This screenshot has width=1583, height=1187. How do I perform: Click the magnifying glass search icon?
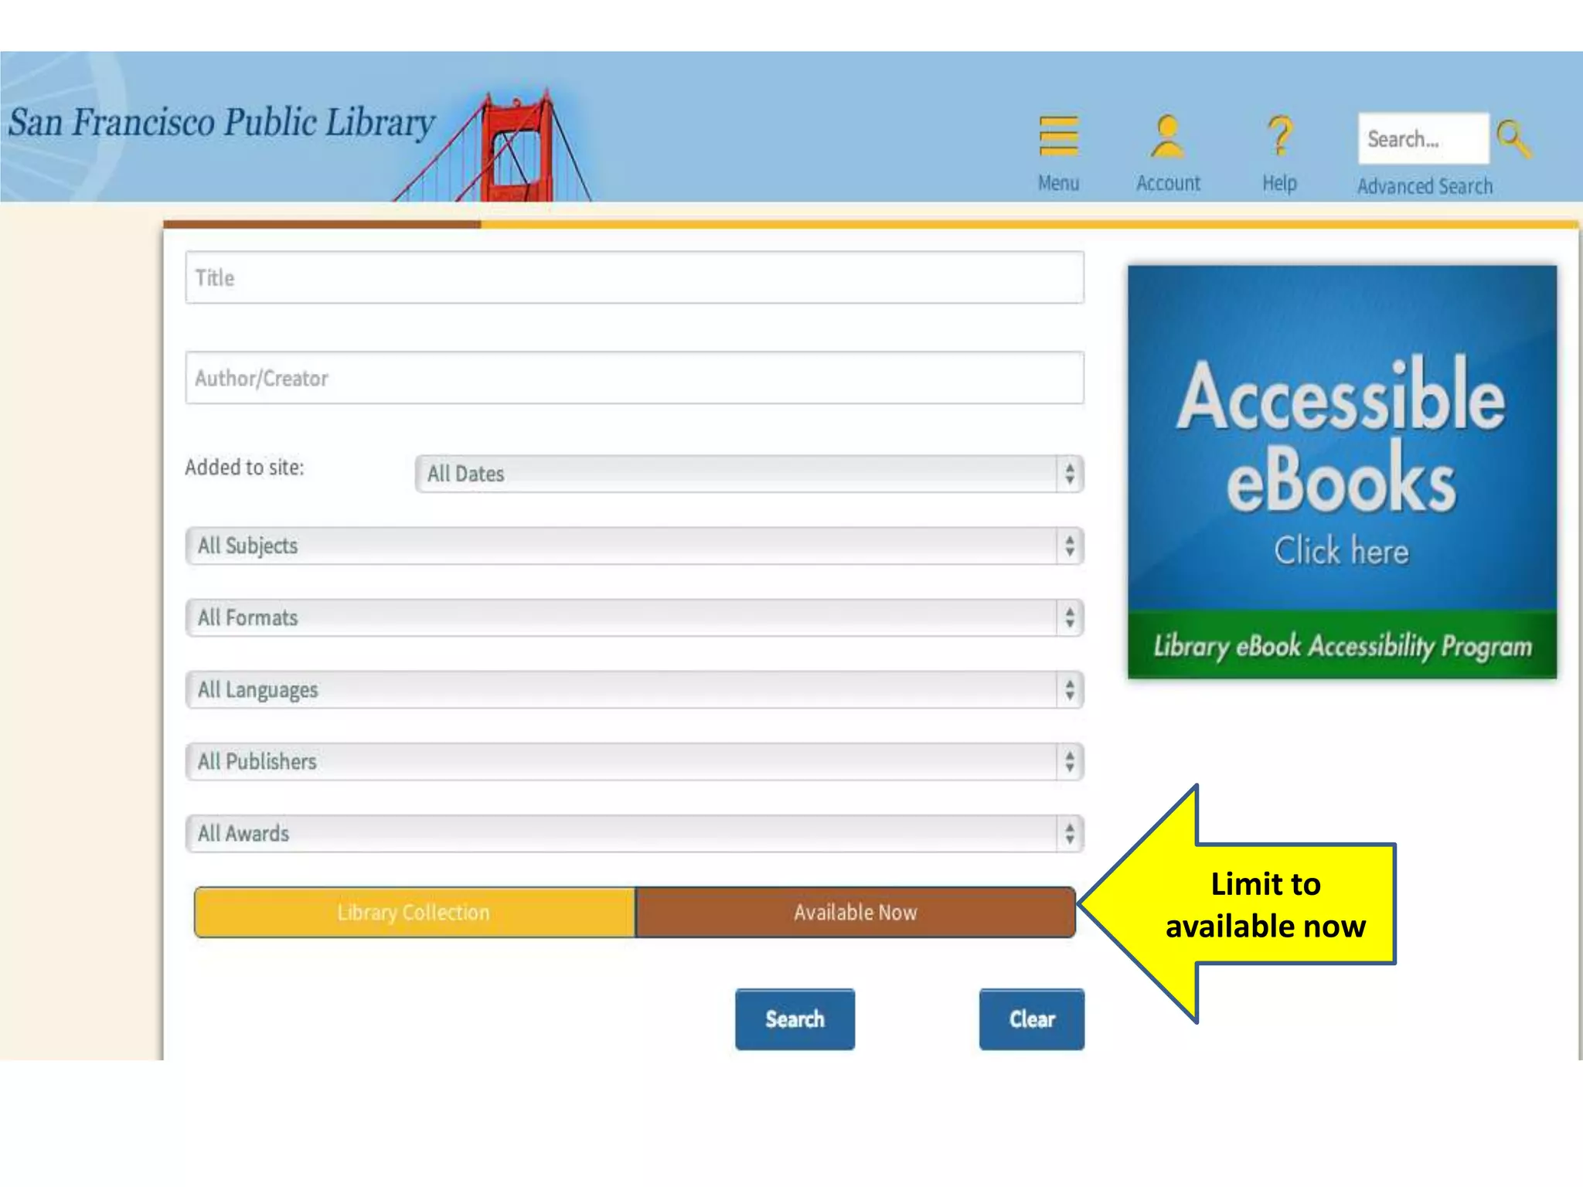coord(1513,139)
